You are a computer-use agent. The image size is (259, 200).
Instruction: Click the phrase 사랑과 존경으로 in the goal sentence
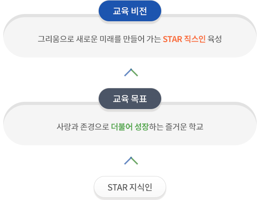(x=83, y=127)
